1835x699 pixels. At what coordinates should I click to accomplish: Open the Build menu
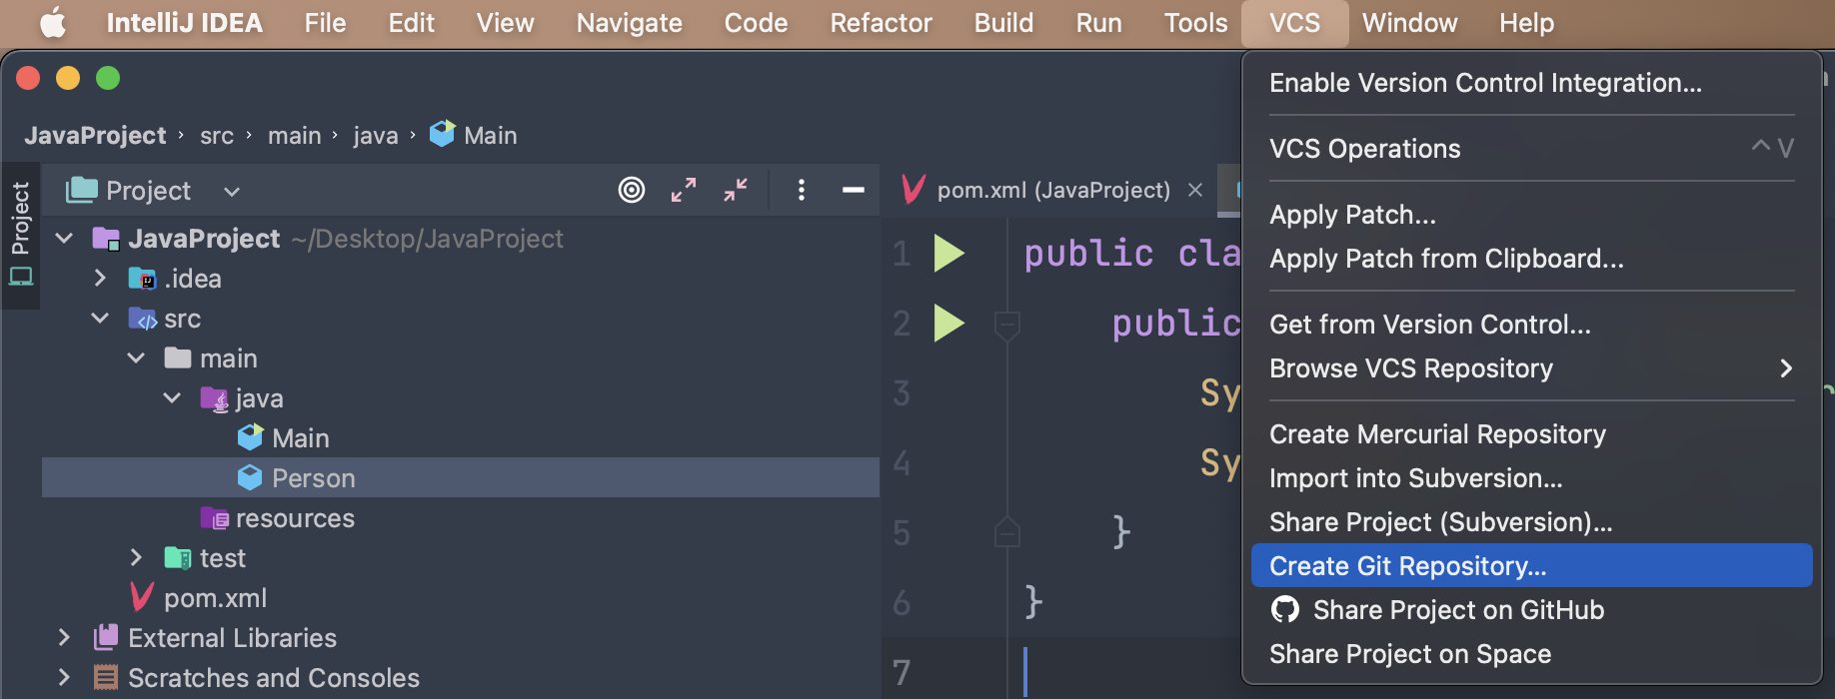tap(1004, 23)
